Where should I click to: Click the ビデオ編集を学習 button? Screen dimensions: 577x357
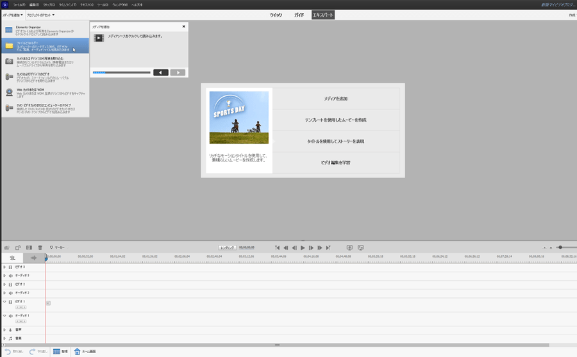[x=335, y=163]
